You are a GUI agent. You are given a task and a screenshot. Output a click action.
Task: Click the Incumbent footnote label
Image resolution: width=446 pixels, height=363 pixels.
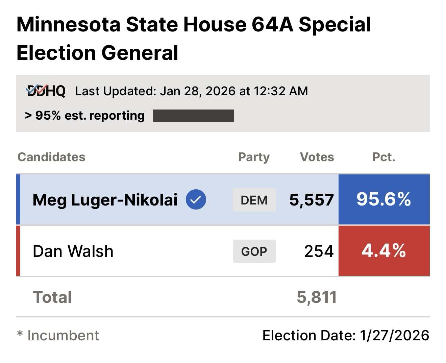click(x=58, y=335)
